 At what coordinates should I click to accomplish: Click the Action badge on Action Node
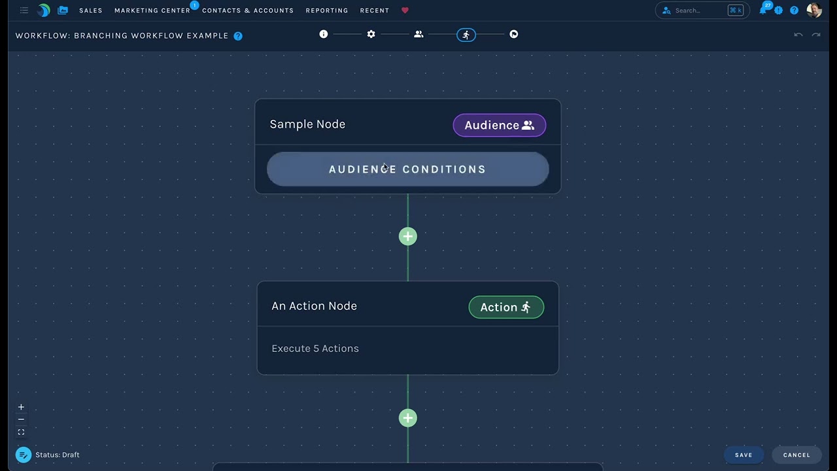tap(506, 307)
